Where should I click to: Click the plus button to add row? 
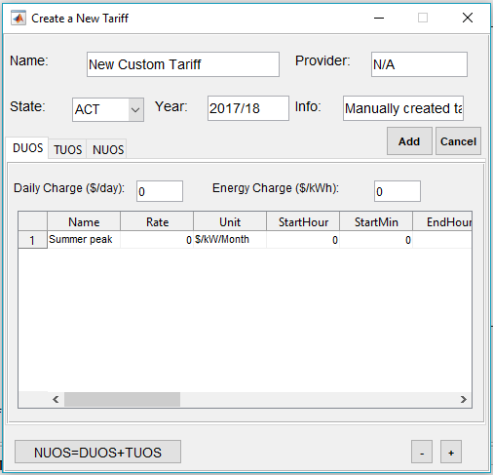tap(451, 452)
